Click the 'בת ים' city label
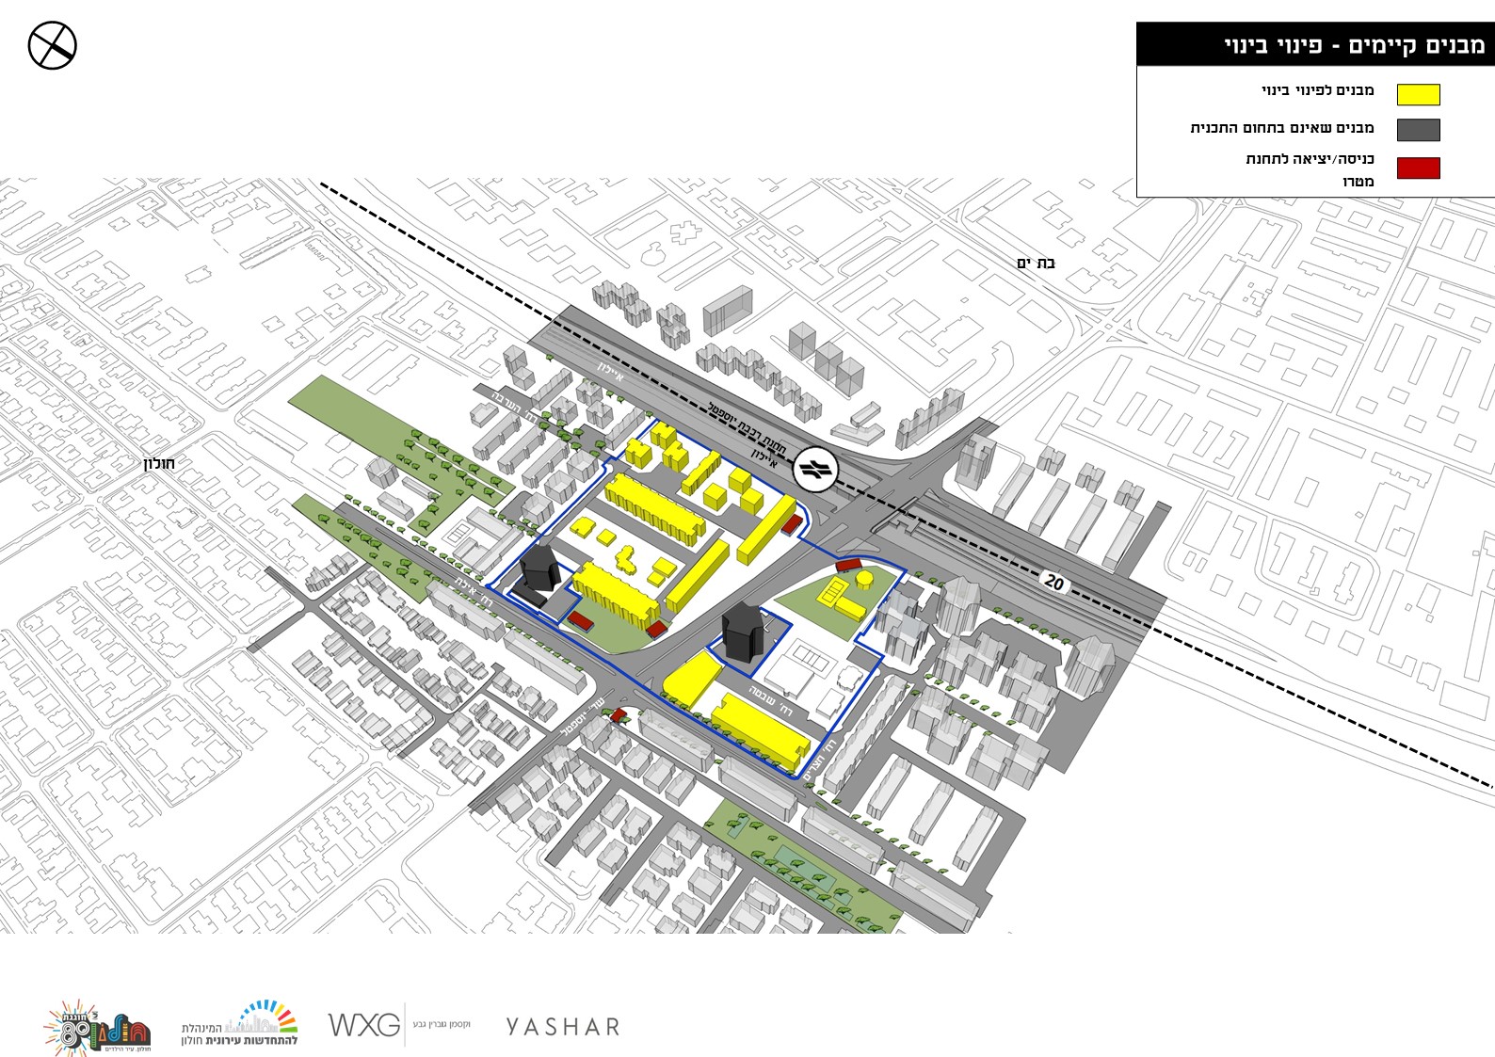The width and height of the screenshot is (1495, 1057). (1036, 263)
